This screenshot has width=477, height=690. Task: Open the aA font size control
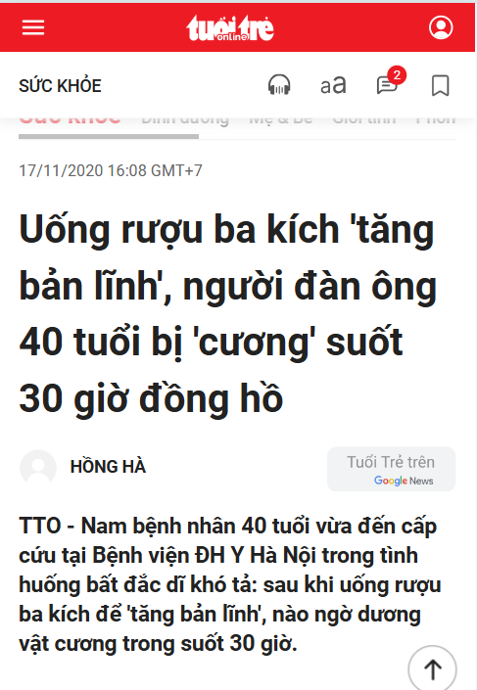click(333, 85)
